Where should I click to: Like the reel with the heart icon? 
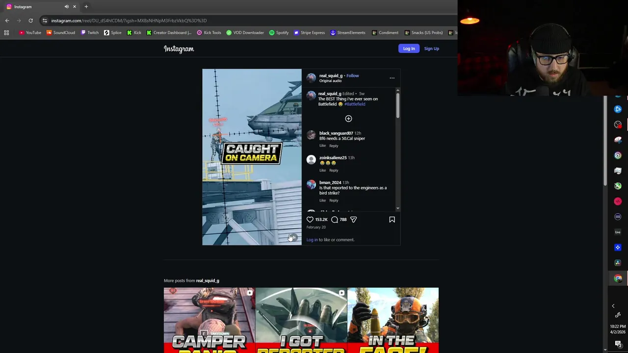pos(310,220)
